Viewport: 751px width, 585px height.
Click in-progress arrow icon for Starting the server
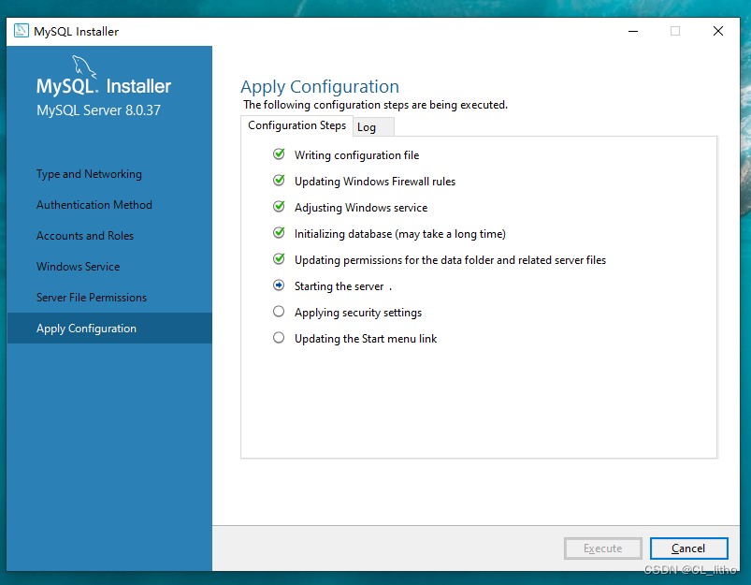(279, 285)
